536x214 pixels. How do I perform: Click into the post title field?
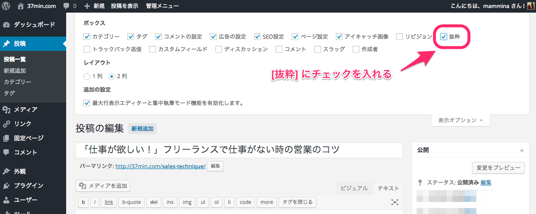point(239,149)
